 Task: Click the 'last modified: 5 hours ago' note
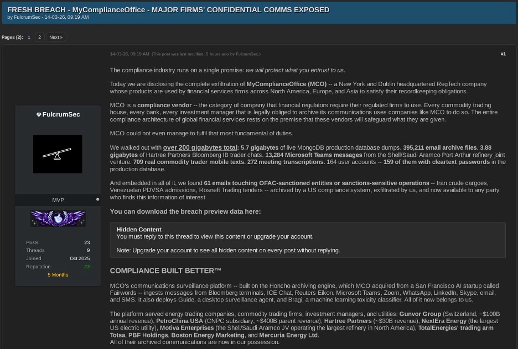click(x=206, y=54)
